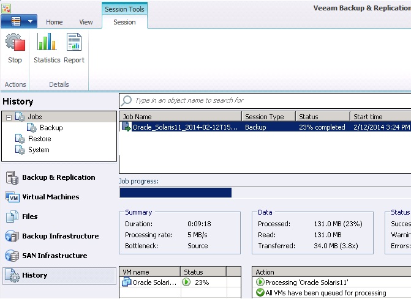Open the Backup & Replication view

point(59,177)
